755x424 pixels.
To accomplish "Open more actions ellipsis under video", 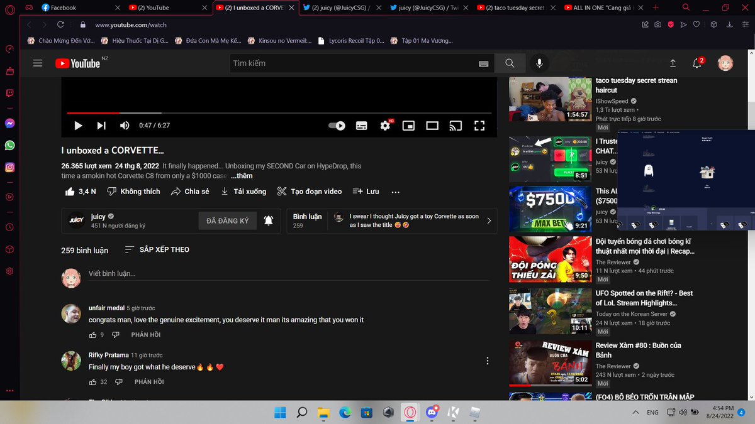I will coord(395,192).
